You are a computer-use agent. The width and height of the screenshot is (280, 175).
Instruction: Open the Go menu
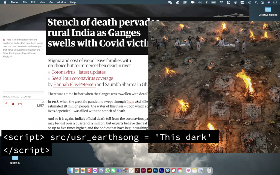(x=51, y=2)
